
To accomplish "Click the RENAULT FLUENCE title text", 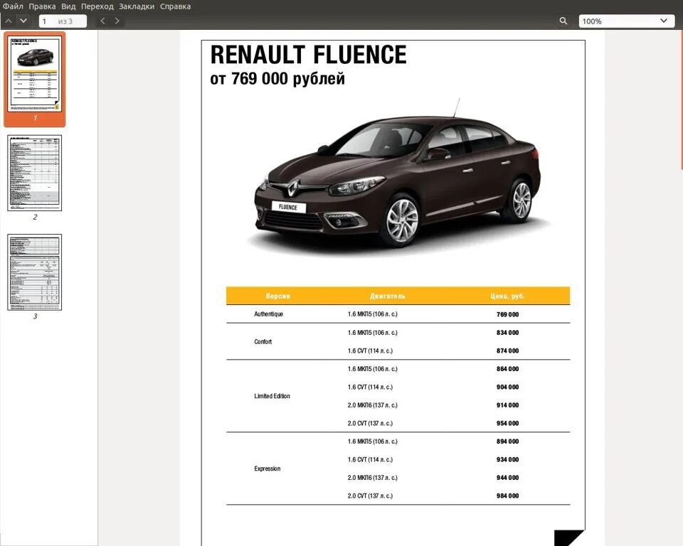I will coord(308,55).
